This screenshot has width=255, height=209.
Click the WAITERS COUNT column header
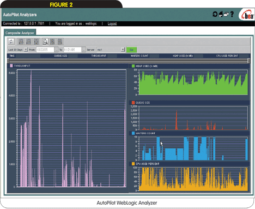pos(139,56)
